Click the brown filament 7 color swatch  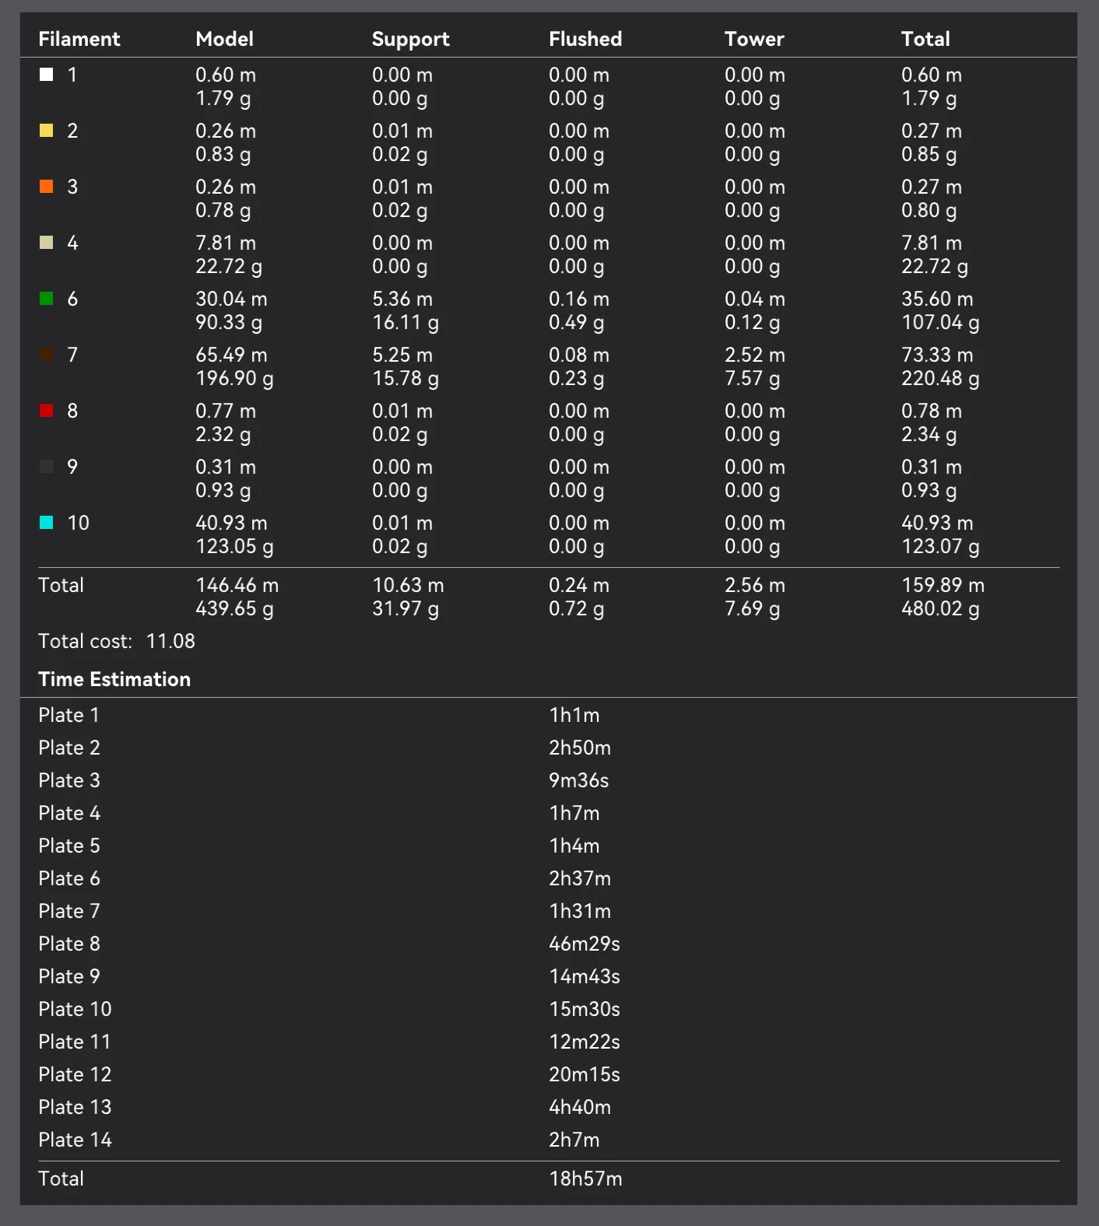tap(47, 355)
